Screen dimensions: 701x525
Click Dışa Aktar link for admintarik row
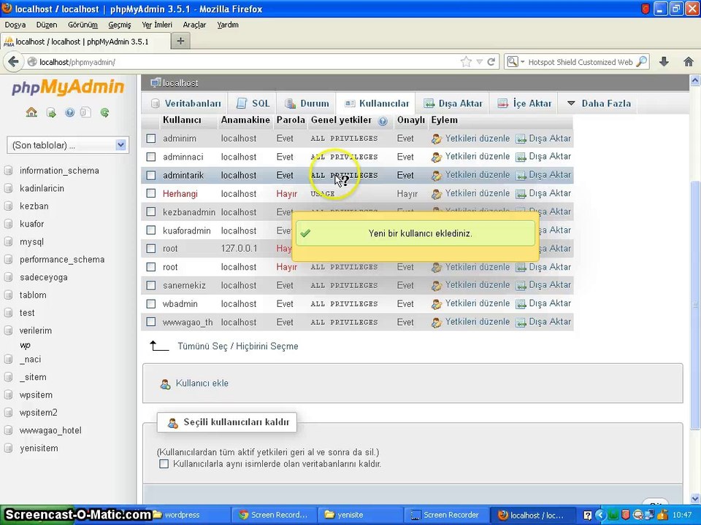[x=550, y=174]
